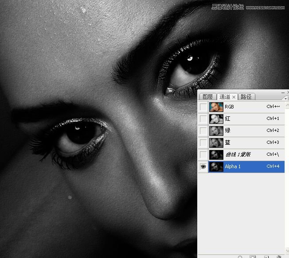Switch to the 路径 tab
Viewport: 289px width, 258px height.
click(246, 97)
